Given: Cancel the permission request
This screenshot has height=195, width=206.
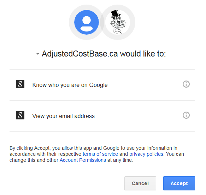Looking at the screenshot, I should pyautogui.click(x=140, y=183).
